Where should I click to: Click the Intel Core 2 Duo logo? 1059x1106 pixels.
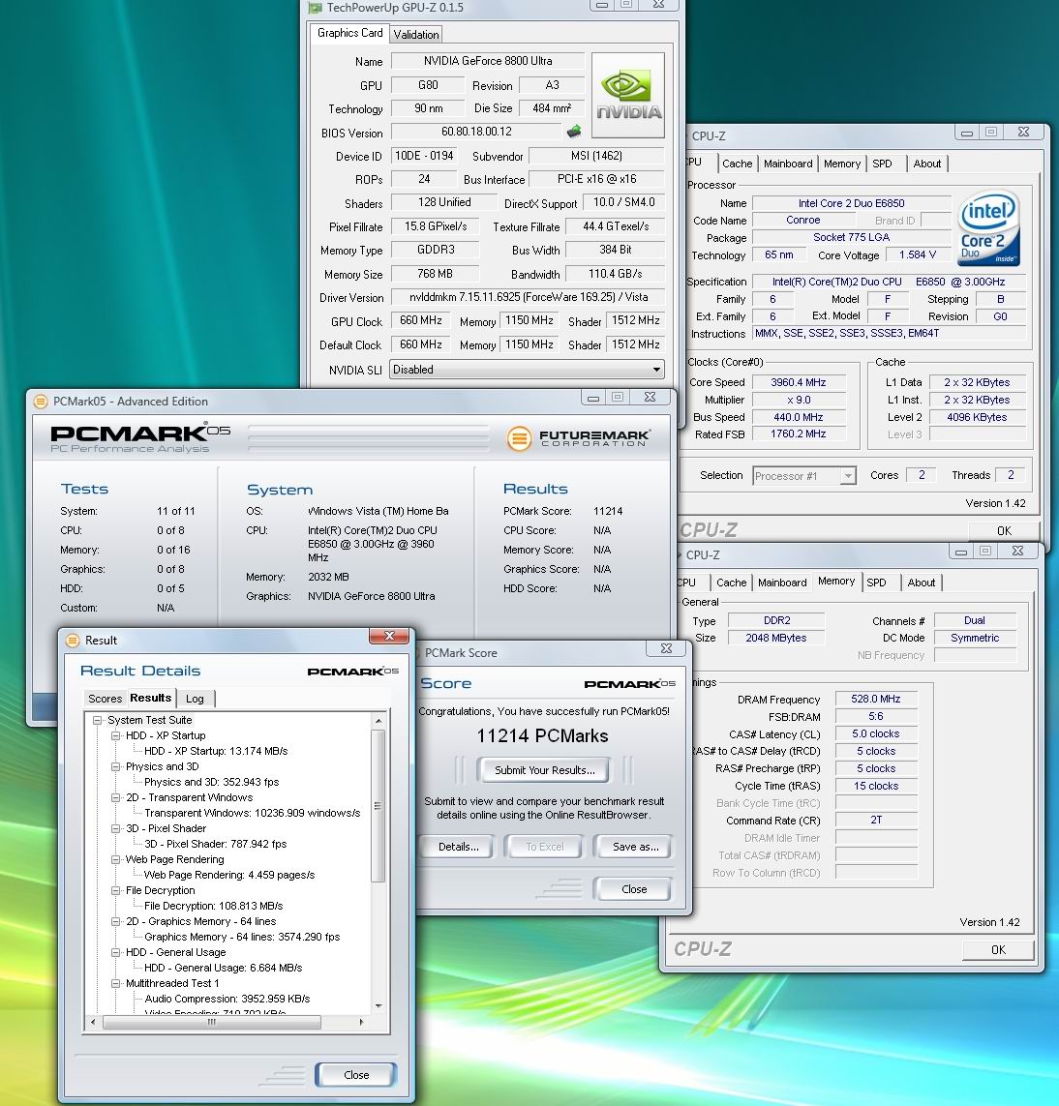988,227
